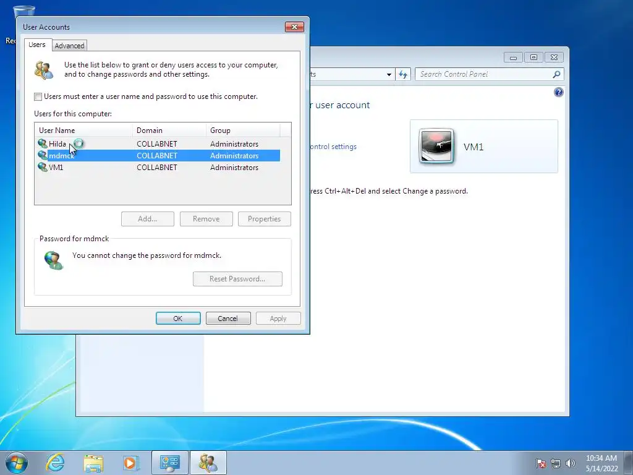Click the mdmck user account icon
Viewport: 633px width, 475px height.
point(43,155)
